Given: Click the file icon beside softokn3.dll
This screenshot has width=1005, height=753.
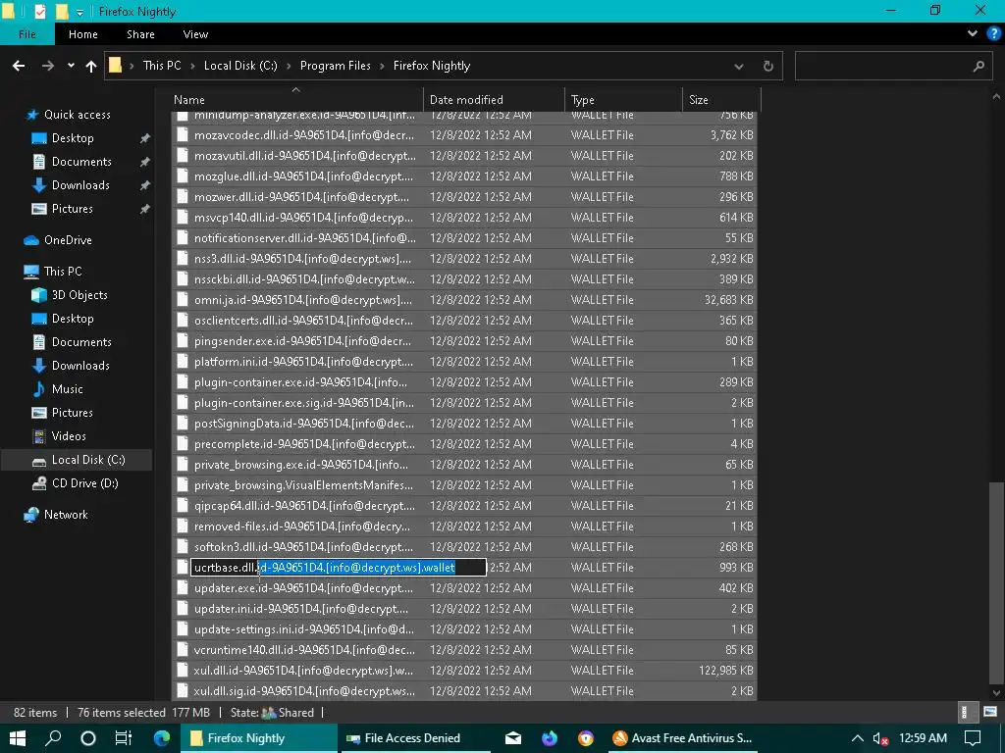Looking at the screenshot, I should (x=183, y=547).
